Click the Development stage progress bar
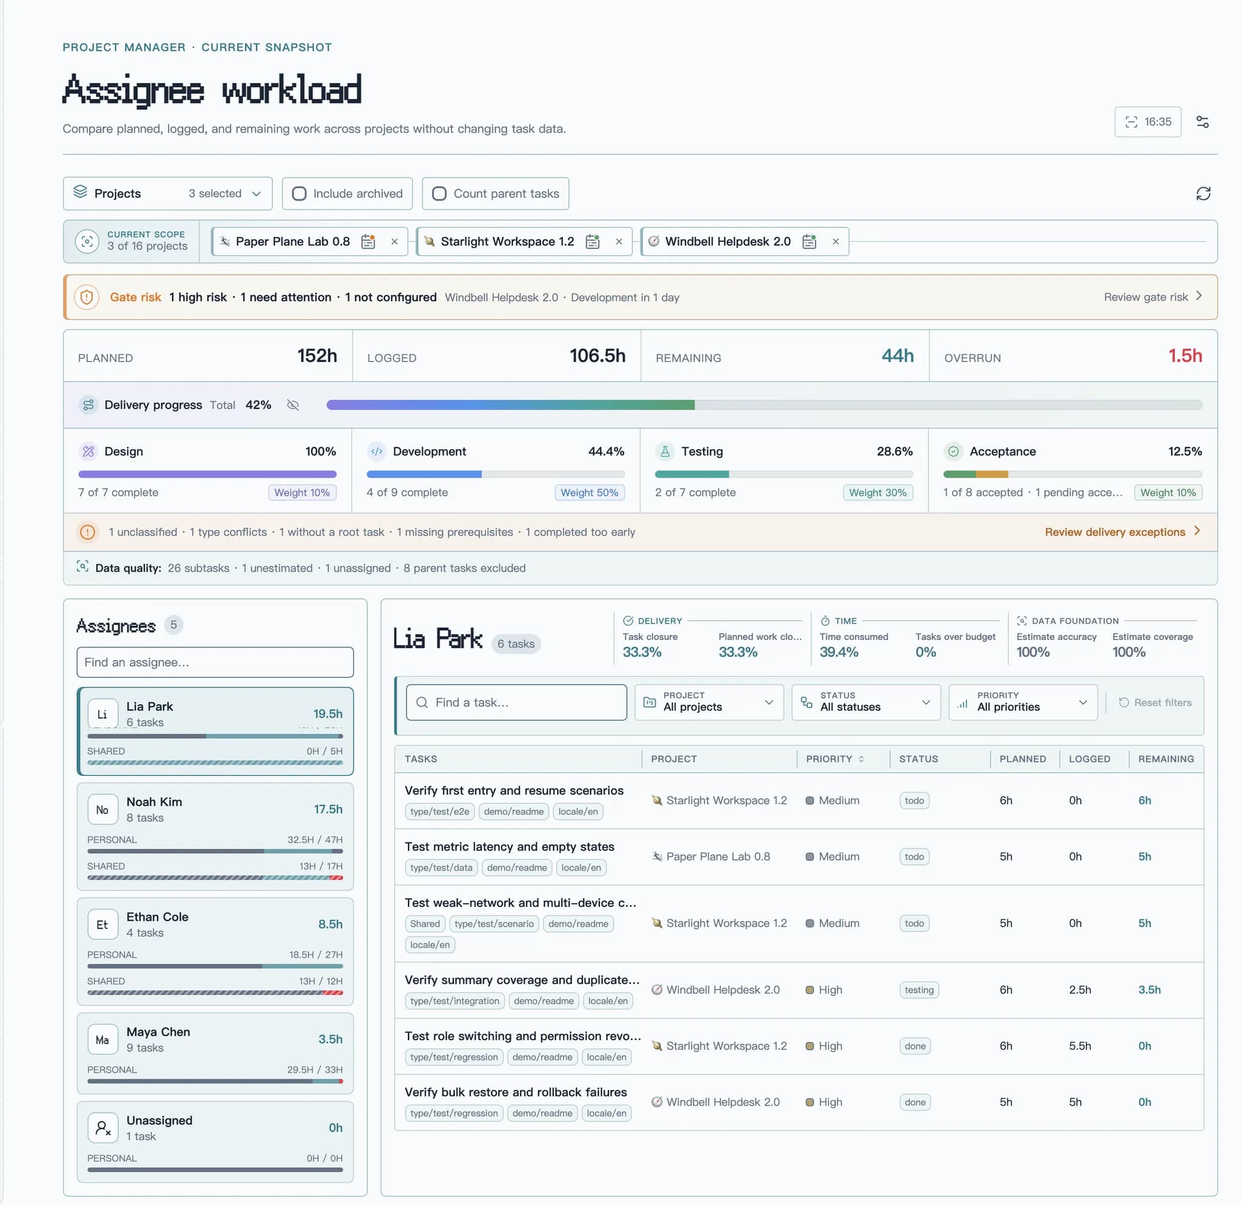1241x1205 pixels. (495, 473)
